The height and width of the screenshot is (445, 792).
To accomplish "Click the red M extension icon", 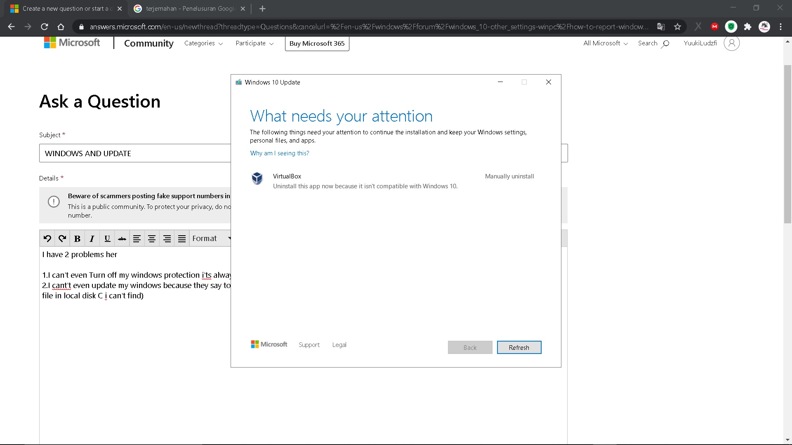I will coord(715,27).
